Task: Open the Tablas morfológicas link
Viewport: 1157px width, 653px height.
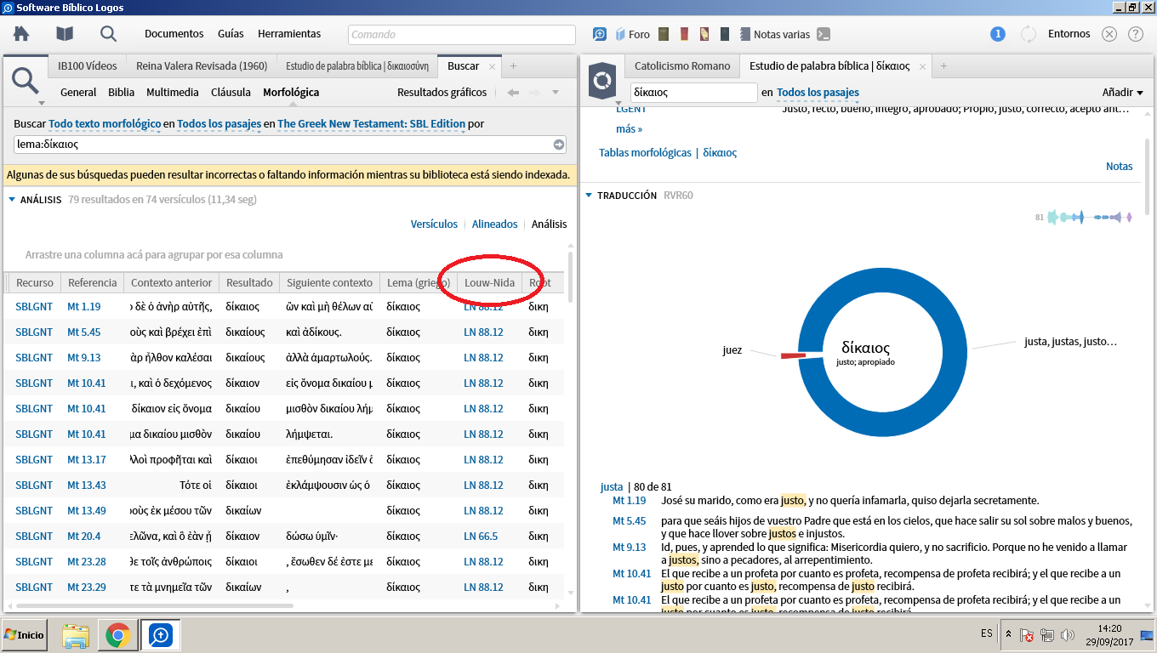Action: point(645,152)
